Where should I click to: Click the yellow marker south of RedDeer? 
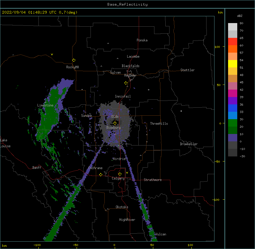(x=126, y=83)
